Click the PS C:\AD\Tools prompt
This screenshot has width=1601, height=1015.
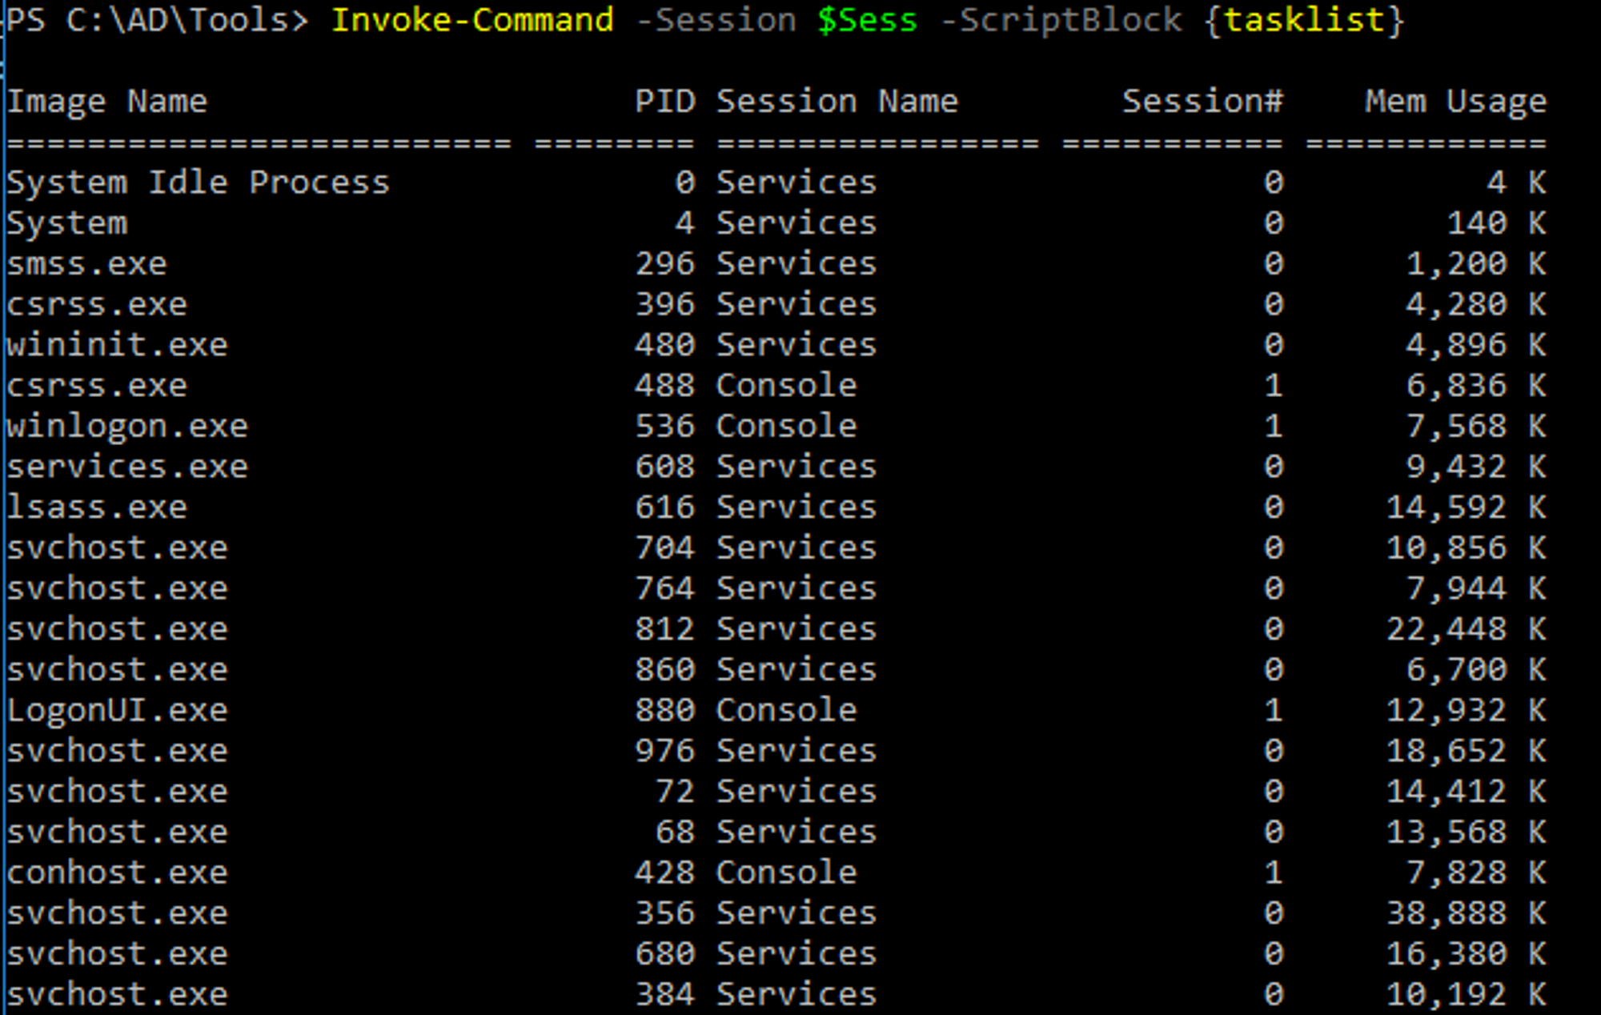pos(156,20)
